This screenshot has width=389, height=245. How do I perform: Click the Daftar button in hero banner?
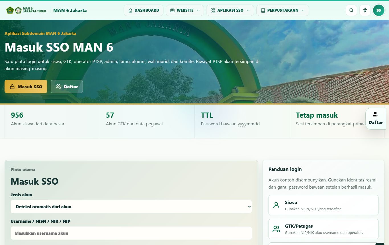point(67,87)
